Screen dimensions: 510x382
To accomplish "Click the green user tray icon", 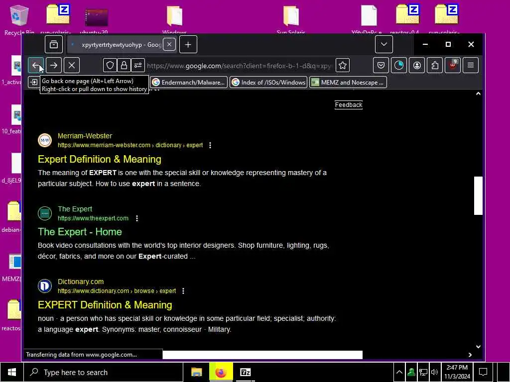I will point(411,372).
